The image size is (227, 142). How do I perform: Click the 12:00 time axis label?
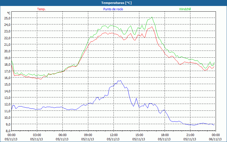point(114,135)
